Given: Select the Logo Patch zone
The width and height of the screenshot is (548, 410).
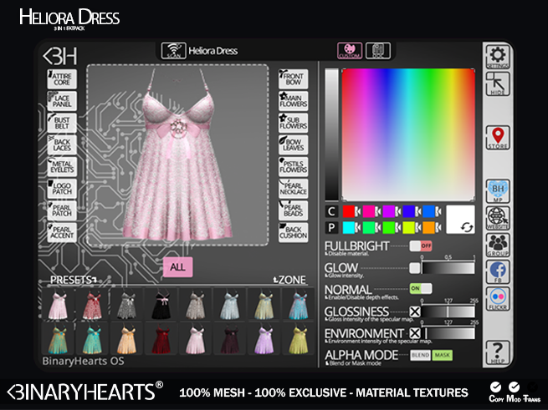Looking at the screenshot, I should tap(62, 189).
